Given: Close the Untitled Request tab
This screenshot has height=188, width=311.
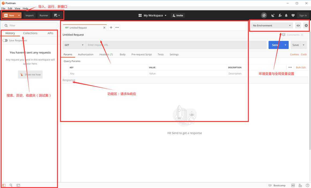Looking at the screenshot, I should point(104,28).
